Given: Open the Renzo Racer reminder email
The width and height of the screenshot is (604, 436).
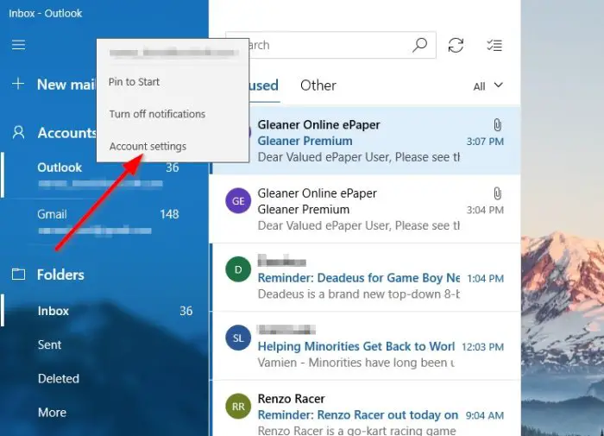Looking at the screenshot, I should pyautogui.click(x=366, y=409).
